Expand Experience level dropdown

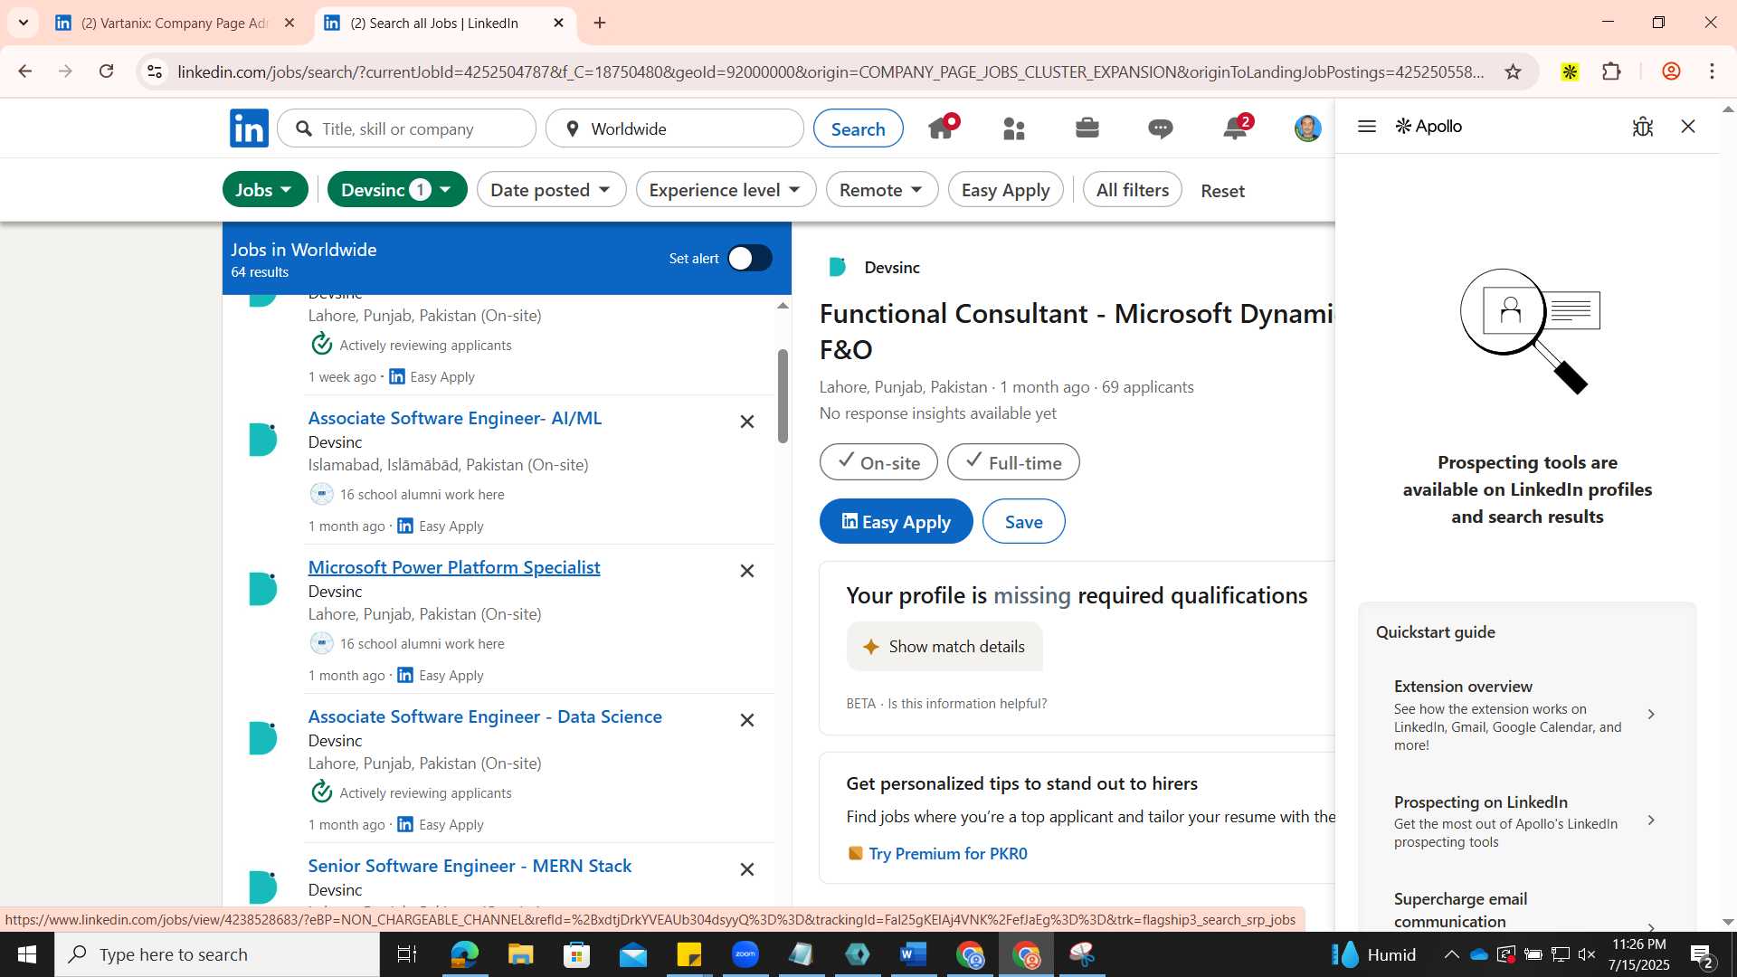tap(726, 190)
